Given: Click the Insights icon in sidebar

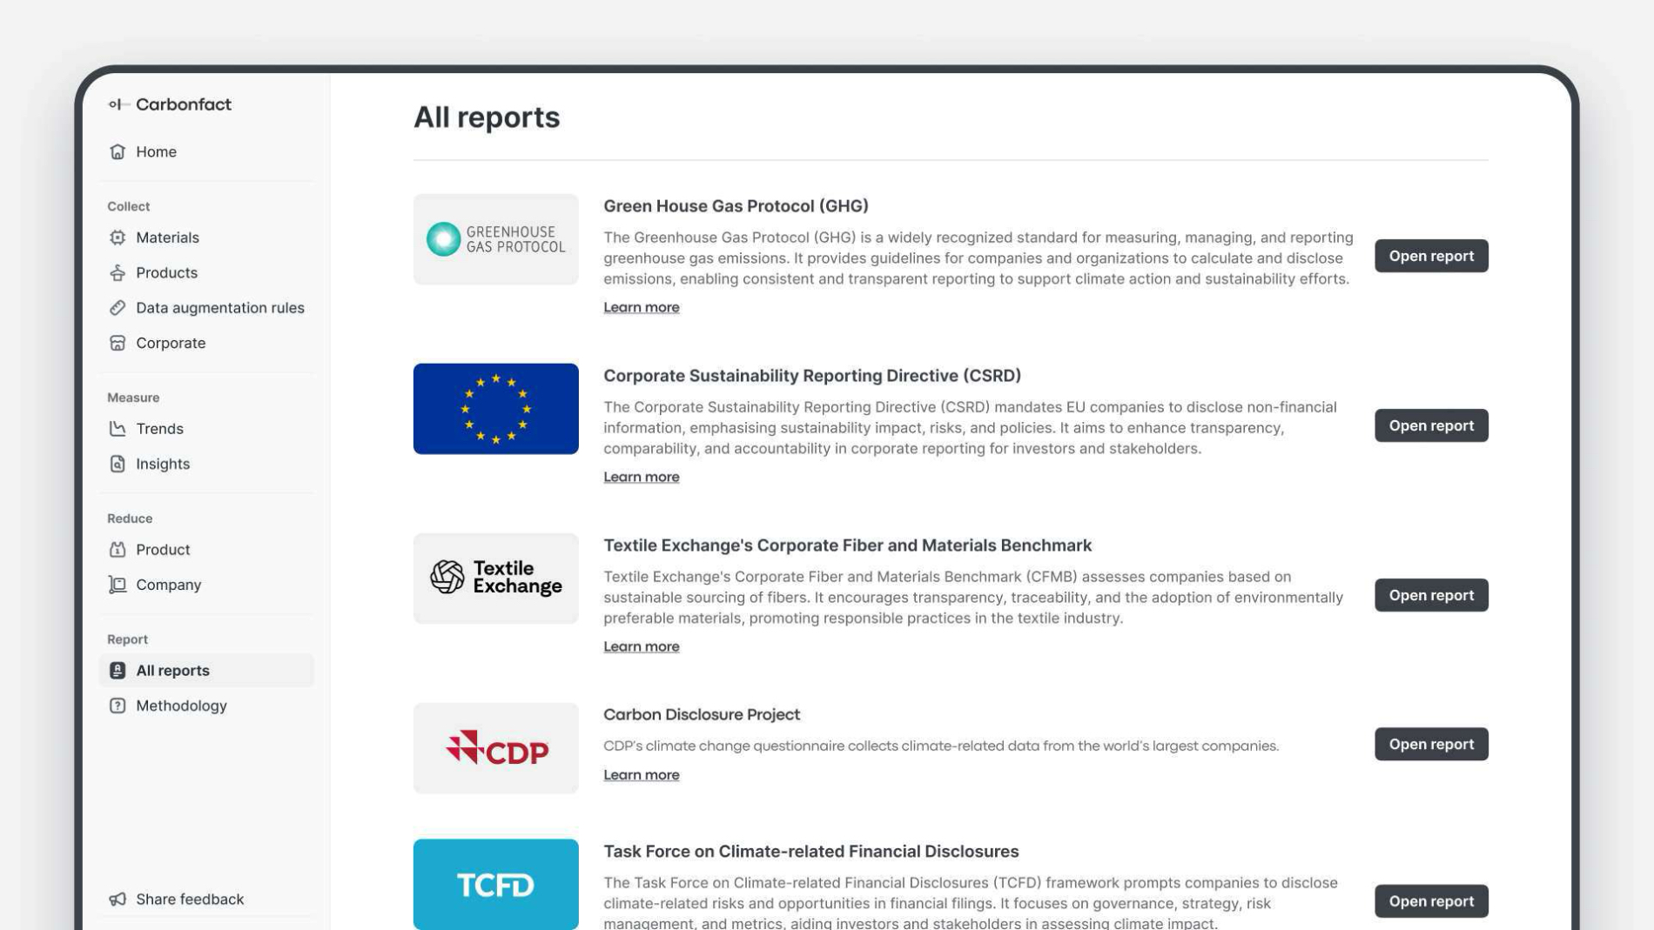Looking at the screenshot, I should 118,464.
